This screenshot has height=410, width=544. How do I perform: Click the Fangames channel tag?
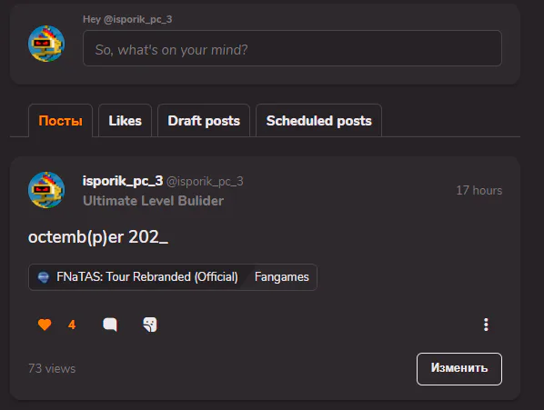282,277
